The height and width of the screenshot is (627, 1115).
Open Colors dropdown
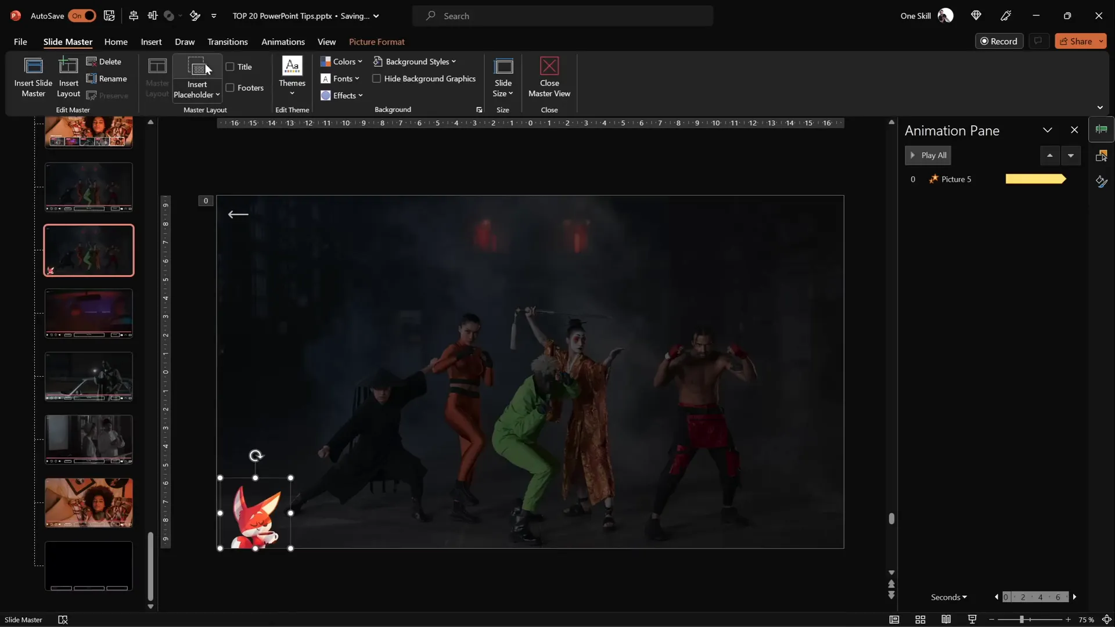click(341, 62)
